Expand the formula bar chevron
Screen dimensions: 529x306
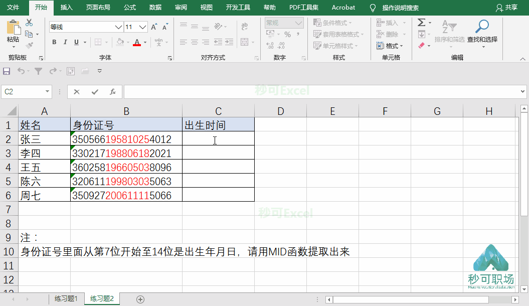(x=522, y=91)
